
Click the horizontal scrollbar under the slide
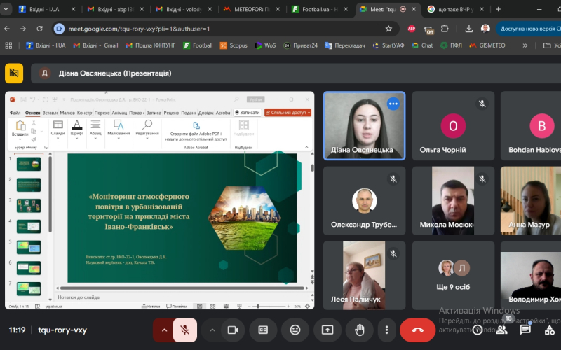(182, 288)
